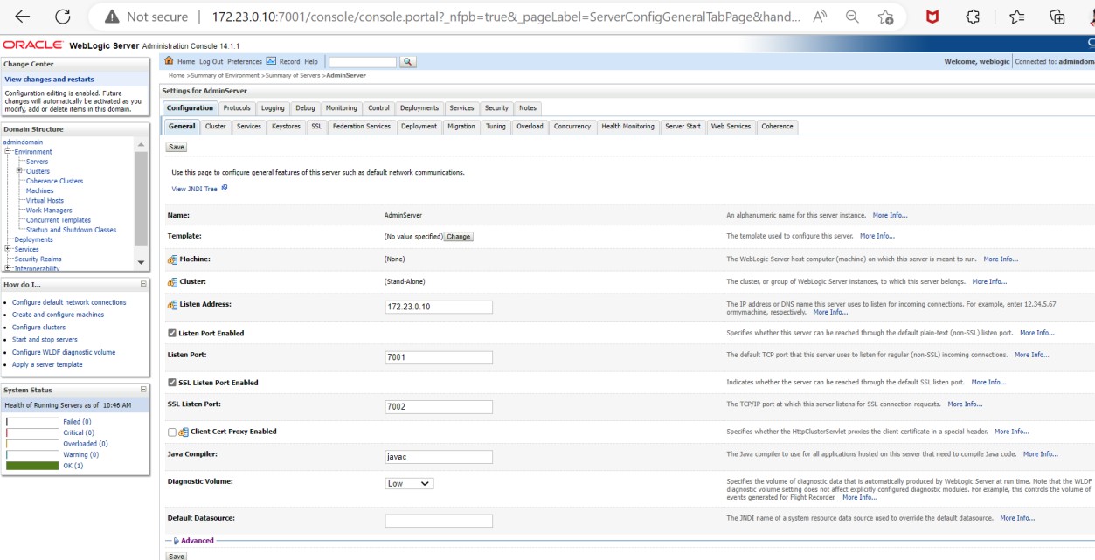This screenshot has width=1095, height=560.
Task: Collapse the How do I panel icon
Action: 143,284
